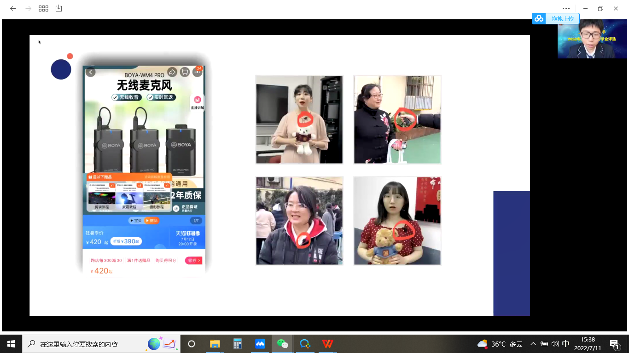Click the Cortana circle icon
This screenshot has height=353, width=629.
(192, 344)
